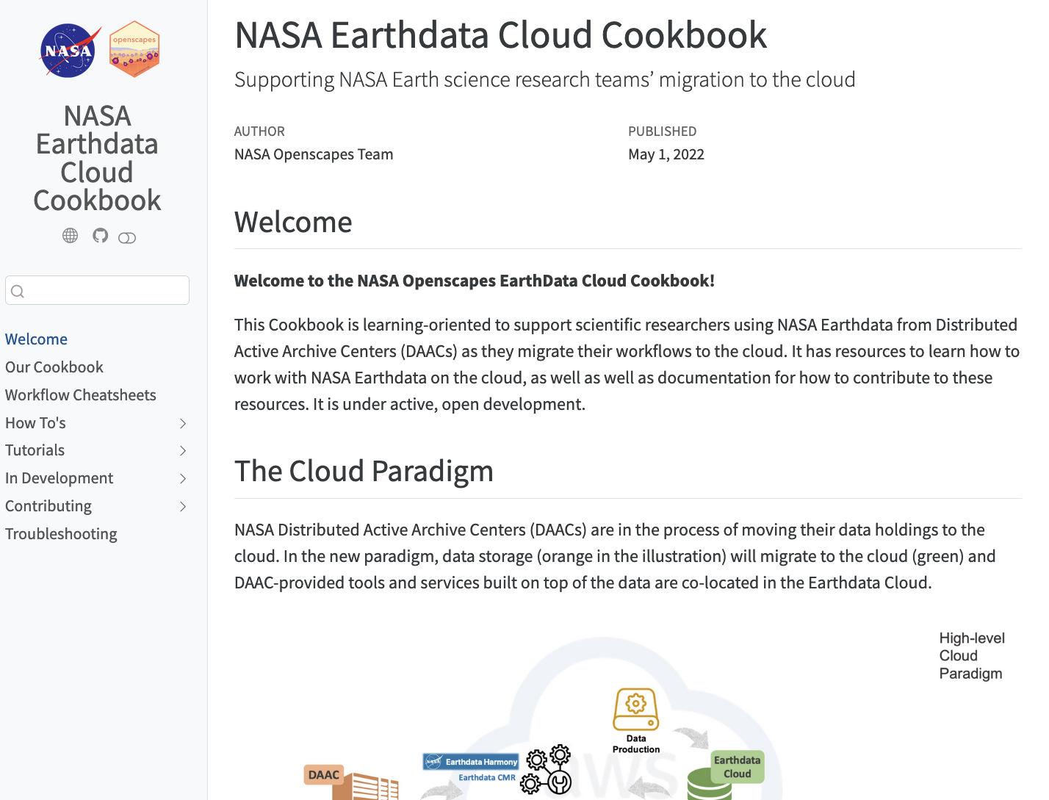Expand the Tutorials chevron
1049x800 pixels.
tap(182, 451)
